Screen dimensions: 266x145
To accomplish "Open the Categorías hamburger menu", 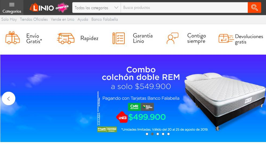I will [12, 8].
